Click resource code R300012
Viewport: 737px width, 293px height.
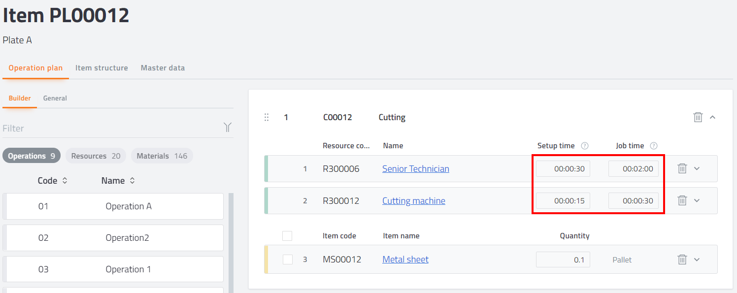click(x=341, y=201)
